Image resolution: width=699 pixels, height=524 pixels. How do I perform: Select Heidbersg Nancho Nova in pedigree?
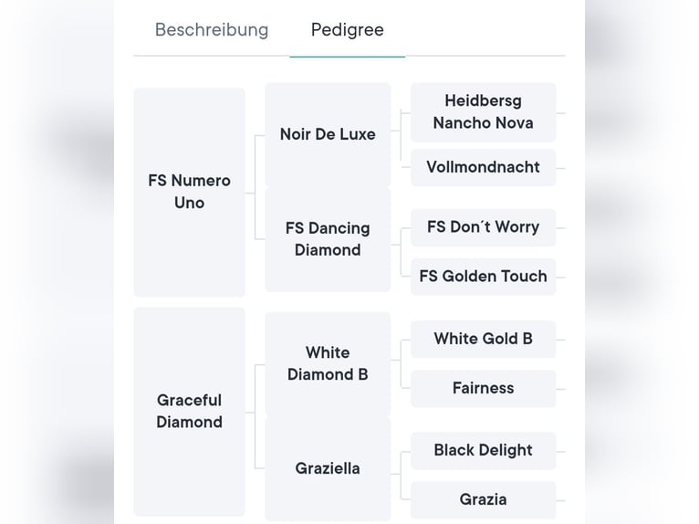[x=483, y=112]
